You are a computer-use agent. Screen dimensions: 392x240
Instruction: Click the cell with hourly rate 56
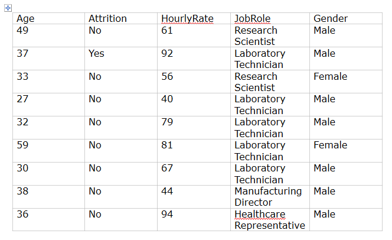point(167,76)
